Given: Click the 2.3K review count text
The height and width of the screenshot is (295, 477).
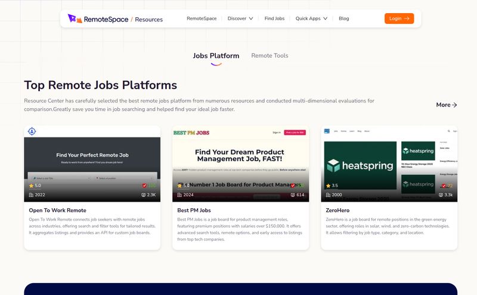Looking at the screenshot, I should pos(151,195).
